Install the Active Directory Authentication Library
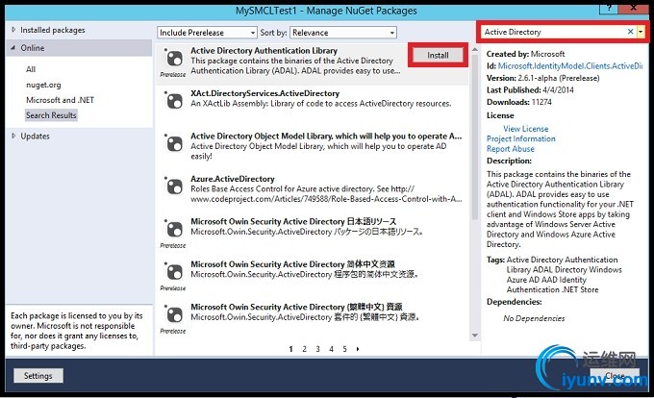The width and height of the screenshot is (654, 398). pyautogui.click(x=438, y=55)
